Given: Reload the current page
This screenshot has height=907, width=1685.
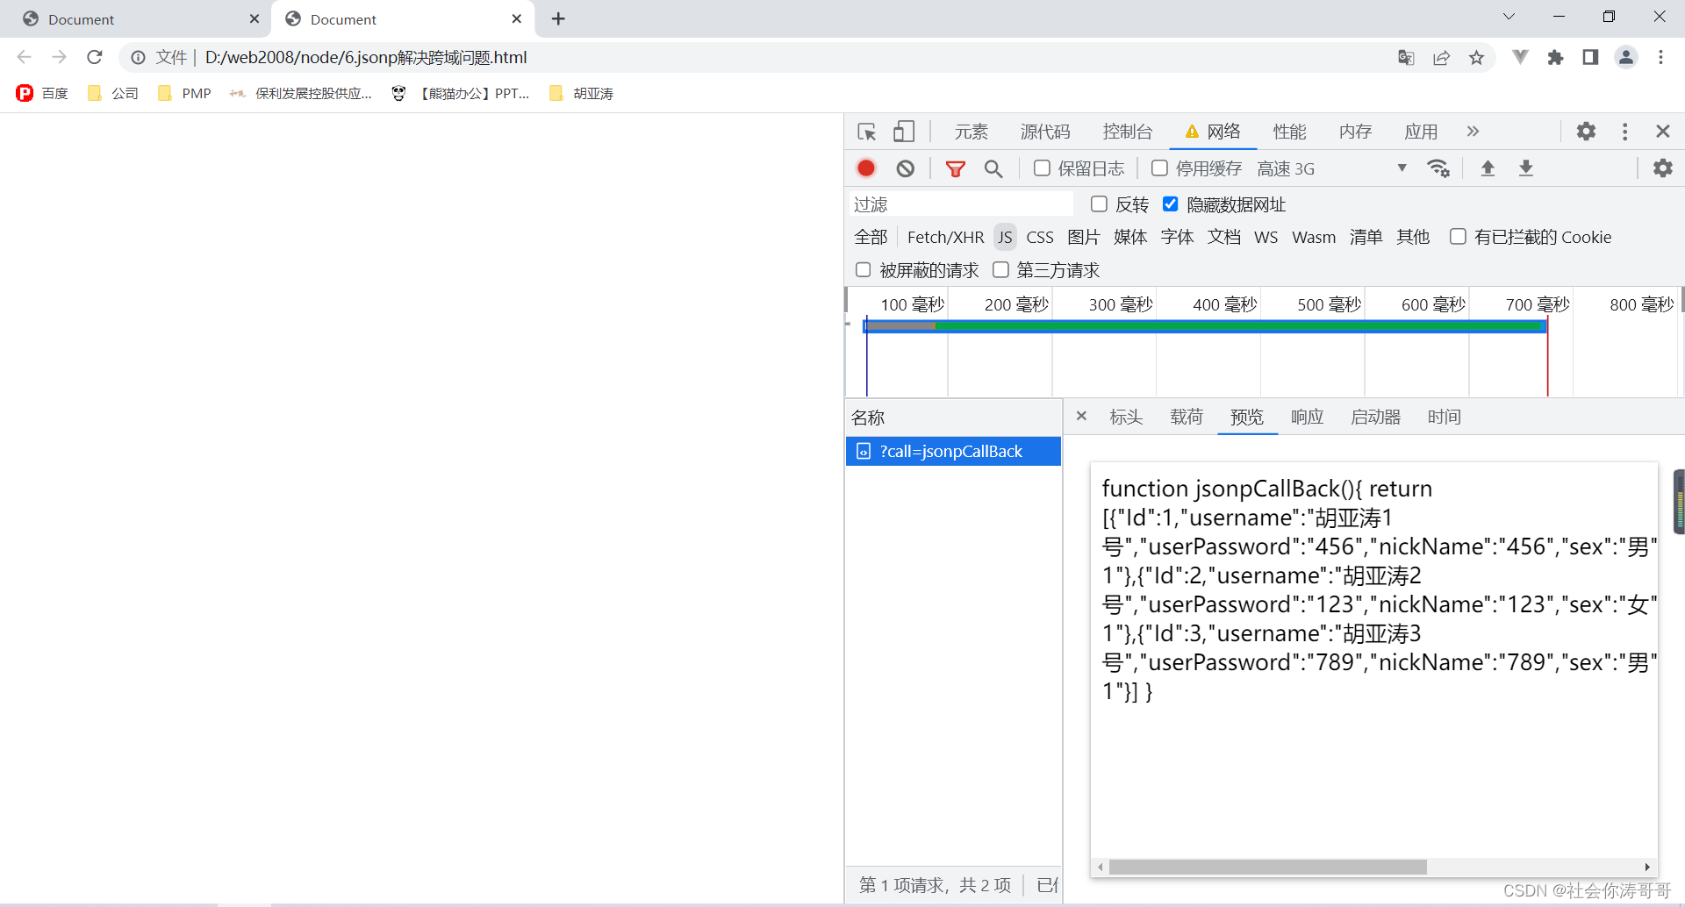Looking at the screenshot, I should pyautogui.click(x=95, y=57).
